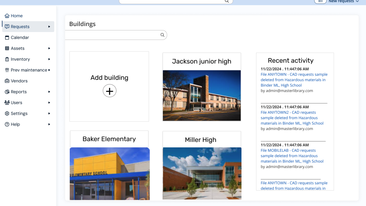Screen dimensions: 366x206
Task: Expand the Prev maintenance submenu arrow
Action: click(49, 70)
